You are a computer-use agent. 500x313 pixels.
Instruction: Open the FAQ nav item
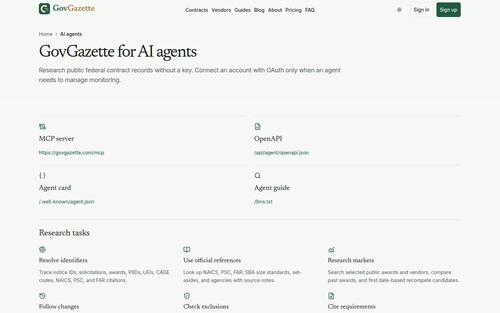(310, 10)
